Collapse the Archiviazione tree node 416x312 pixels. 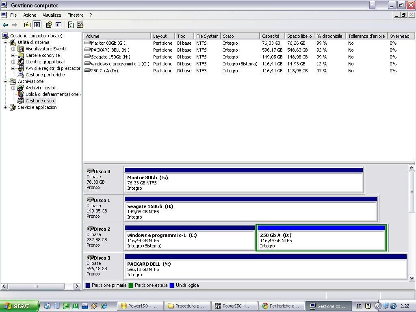pos(5,81)
